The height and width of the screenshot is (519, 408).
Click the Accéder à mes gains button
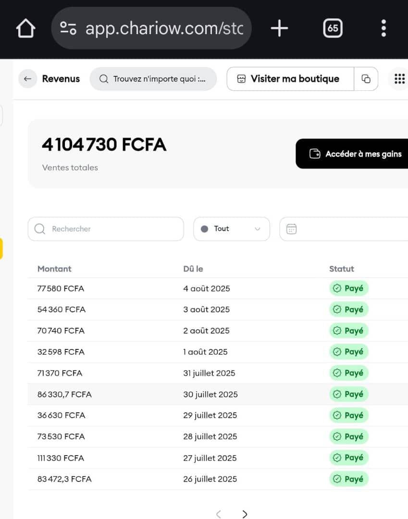tap(356, 154)
